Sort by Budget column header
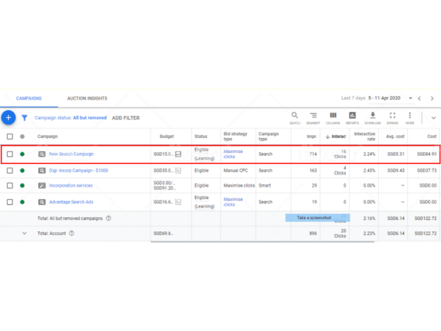The height and width of the screenshot is (331, 441). (x=167, y=136)
